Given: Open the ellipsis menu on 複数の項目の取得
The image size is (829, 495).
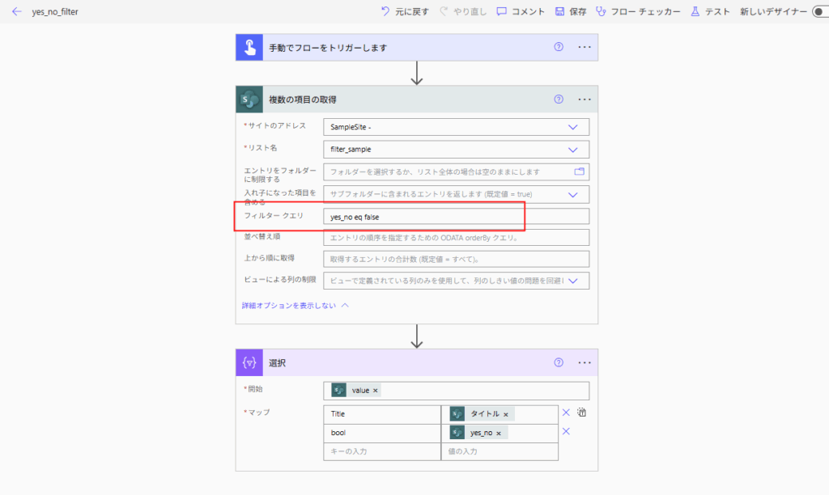Looking at the screenshot, I should [x=585, y=99].
